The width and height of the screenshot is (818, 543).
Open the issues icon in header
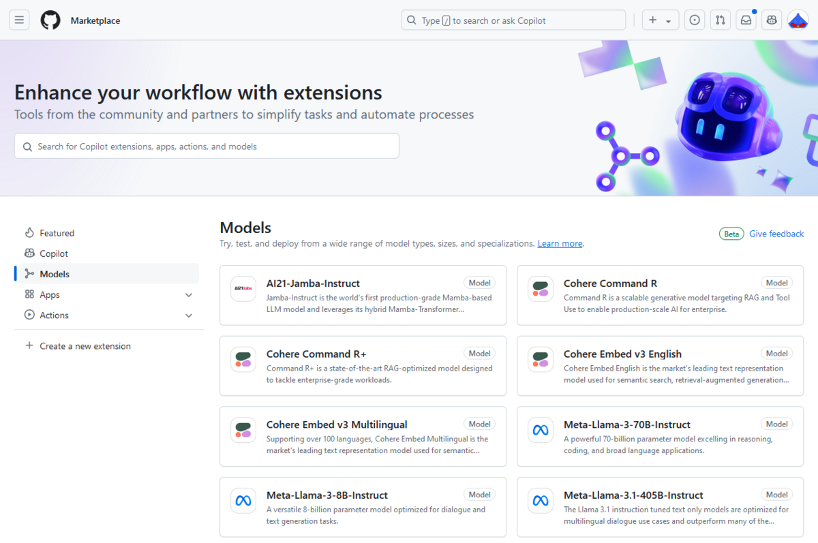695,20
